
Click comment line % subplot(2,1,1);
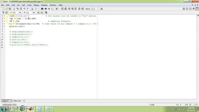19,37
